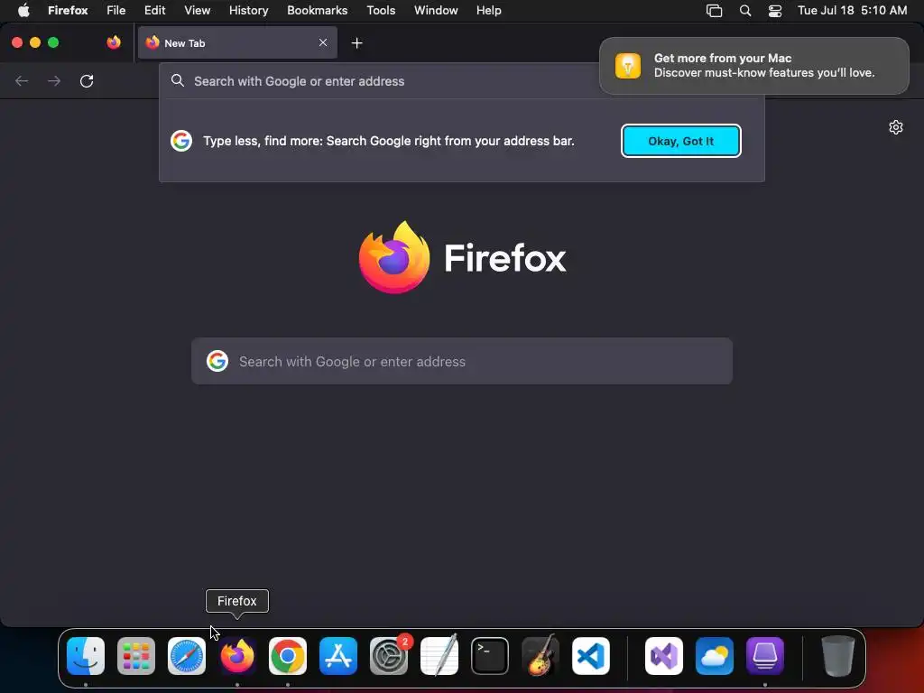This screenshot has width=924, height=693.
Task: Open TextEdit from the dock
Action: click(x=439, y=656)
